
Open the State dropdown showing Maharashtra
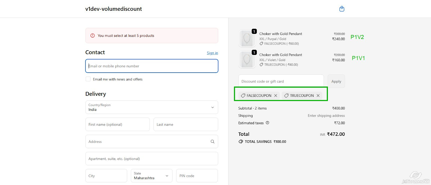click(151, 176)
